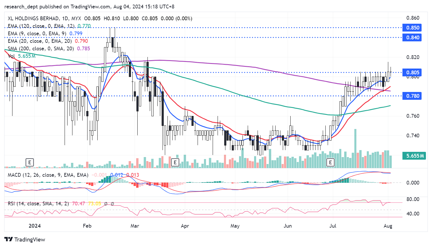Image resolution: width=432 pixels, height=247 pixels.
Task: Click the EMA 20 indicator legend
Action: (x=39, y=41)
